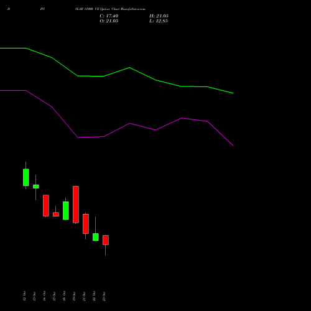Click the low value L: 12.85

[159, 21]
